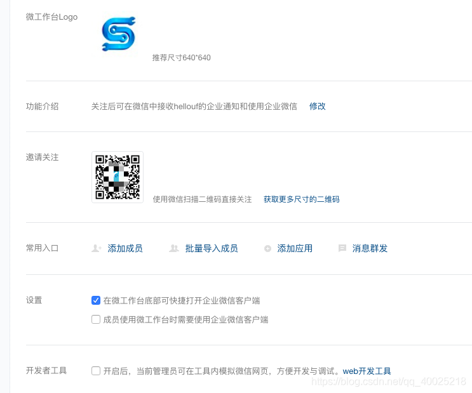Image resolution: width=472 pixels, height=393 pixels.
Task: Click the add-member person icon
Action: click(97, 248)
